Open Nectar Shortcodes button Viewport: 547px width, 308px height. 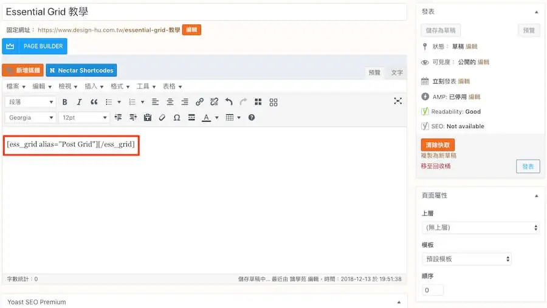tap(81, 70)
